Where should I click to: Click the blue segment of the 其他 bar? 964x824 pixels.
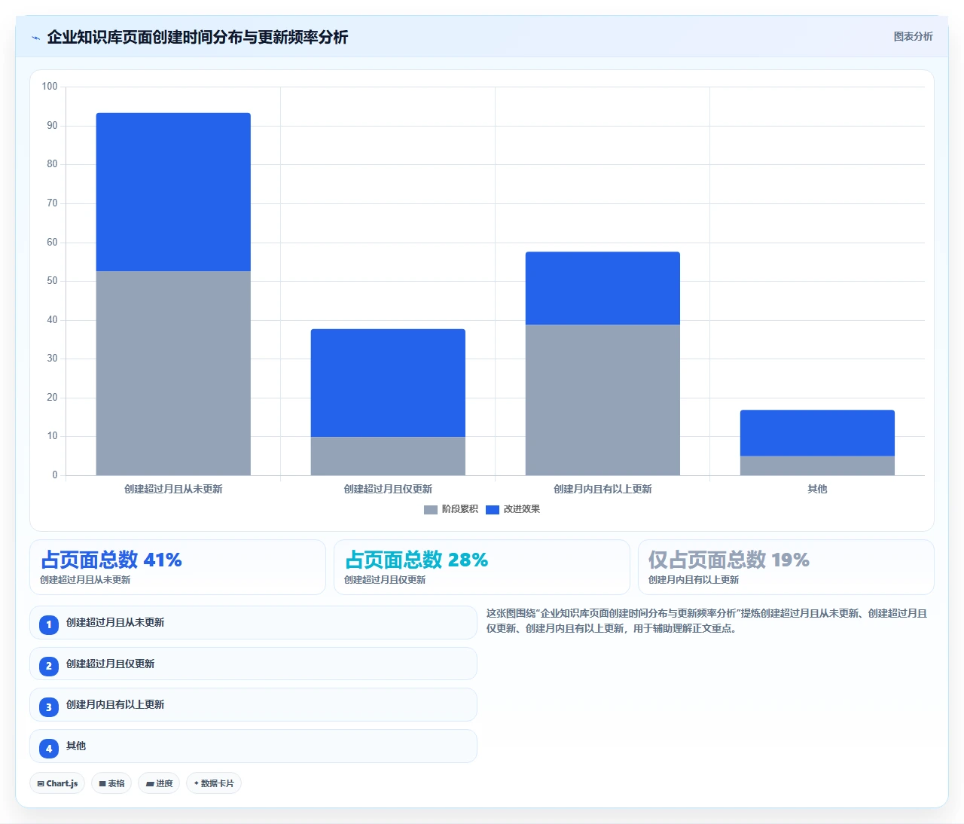817,433
